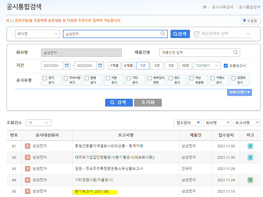Screen dimensions: 263x197
Task: Click 유 market badge in row 63
Action: pos(28,169)
